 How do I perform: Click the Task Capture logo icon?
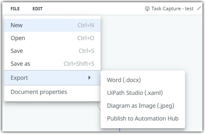coord(147,9)
